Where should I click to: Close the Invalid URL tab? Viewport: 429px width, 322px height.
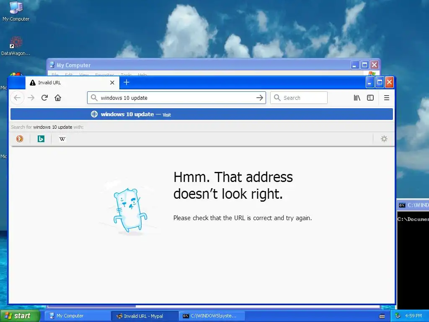pyautogui.click(x=112, y=83)
